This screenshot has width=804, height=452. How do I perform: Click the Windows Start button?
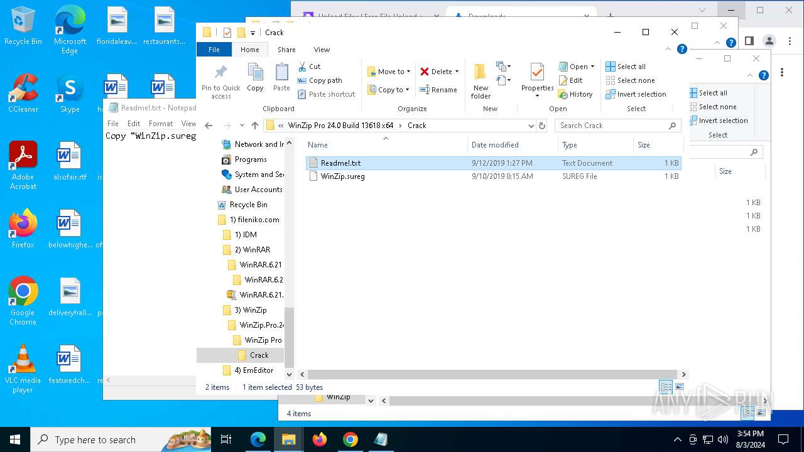(x=15, y=439)
